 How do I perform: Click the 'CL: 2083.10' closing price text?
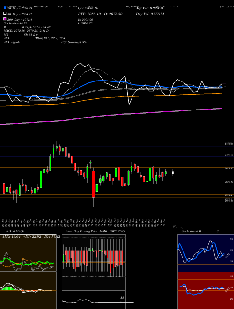(88, 8)
